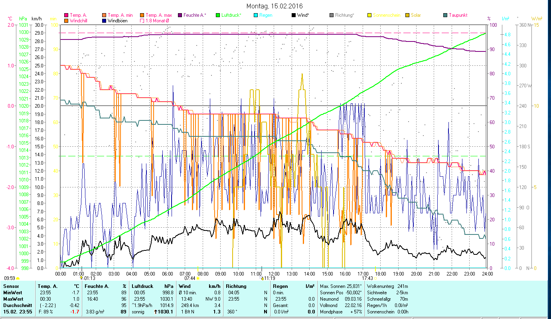
Task: Click the Richtung column header in table
Action: point(236,286)
